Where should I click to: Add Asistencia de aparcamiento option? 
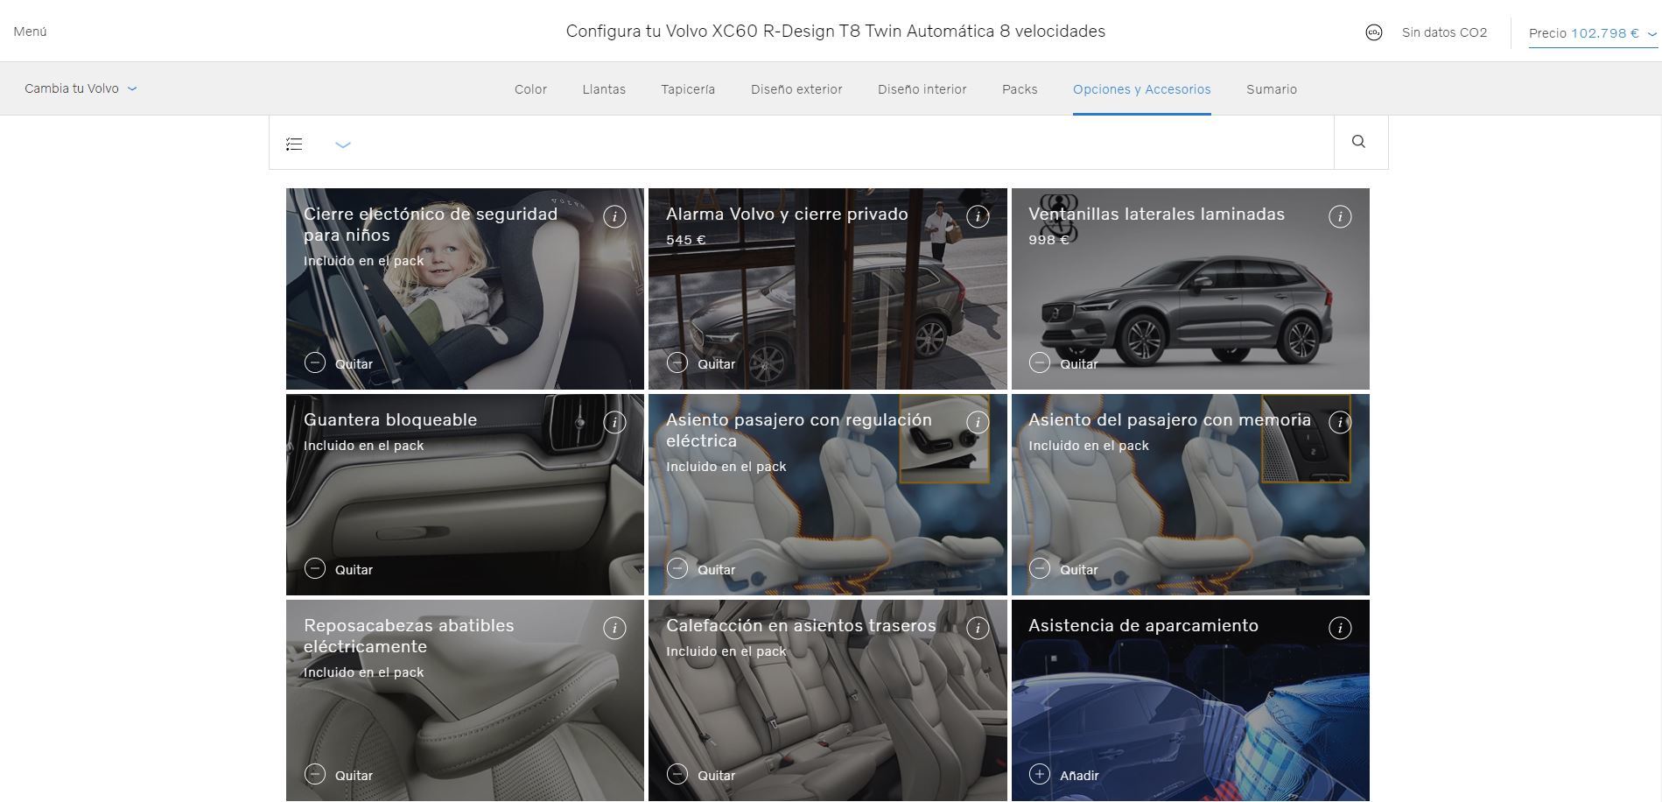click(x=1063, y=775)
